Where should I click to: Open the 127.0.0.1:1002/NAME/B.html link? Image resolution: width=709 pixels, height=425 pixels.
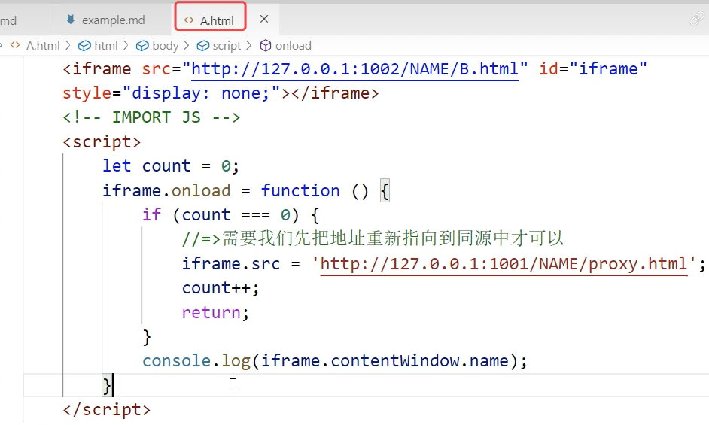point(355,69)
